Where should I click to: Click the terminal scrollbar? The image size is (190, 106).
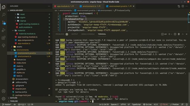point(189,87)
